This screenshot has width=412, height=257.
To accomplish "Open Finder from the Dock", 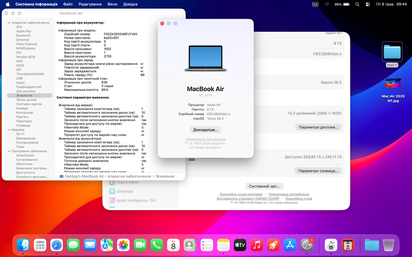I will (x=23, y=245).
